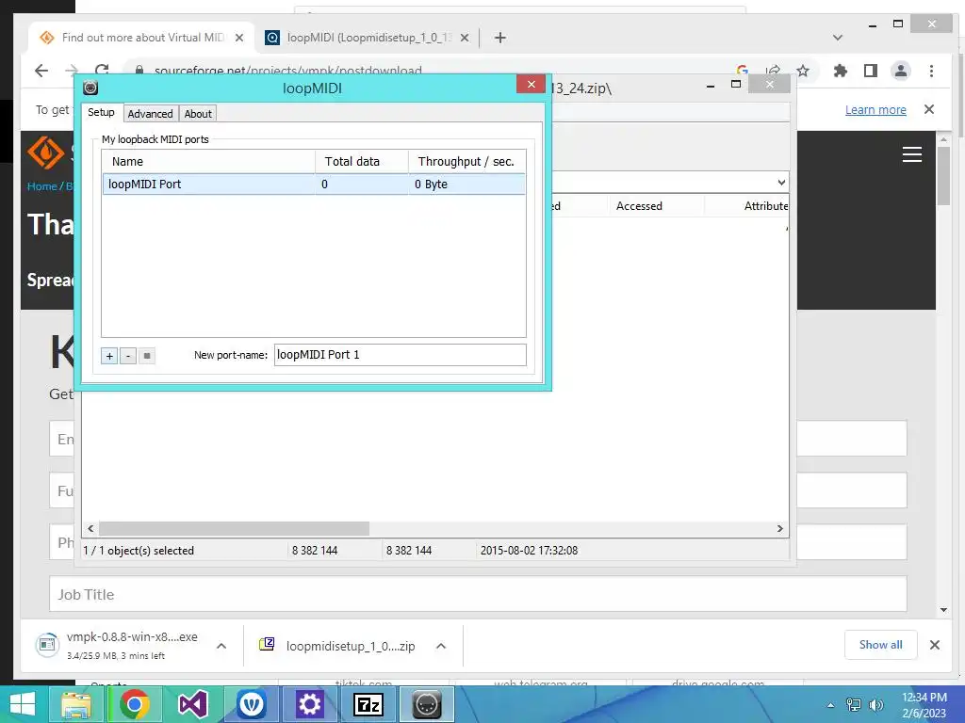Bookmark this page with star icon
The image size is (965, 723).
pos(803,71)
